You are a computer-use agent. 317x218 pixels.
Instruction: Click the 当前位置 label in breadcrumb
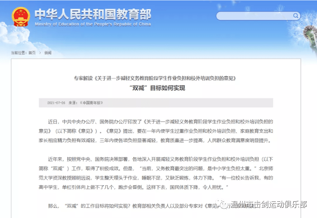point(19,53)
